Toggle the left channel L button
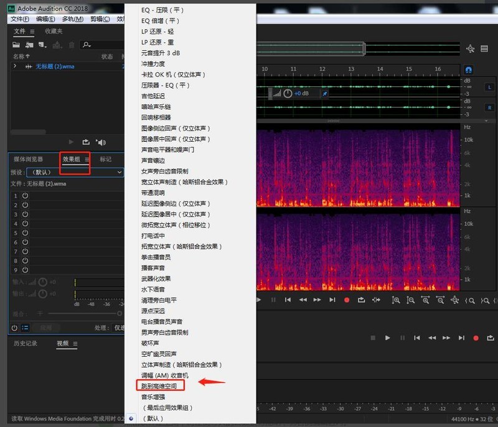498x427 pixels. pos(489,87)
